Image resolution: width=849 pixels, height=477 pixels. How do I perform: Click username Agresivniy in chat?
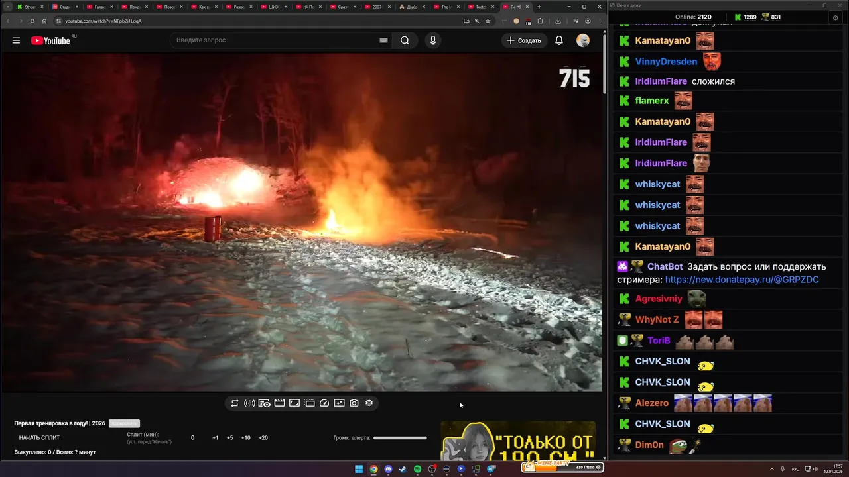659,299
